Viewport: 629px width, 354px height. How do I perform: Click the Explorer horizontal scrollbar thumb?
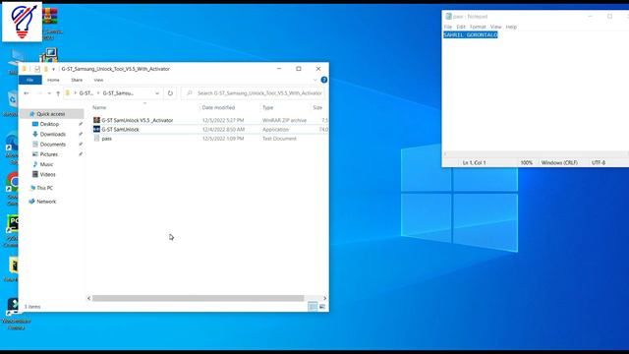pyautogui.click(x=199, y=298)
